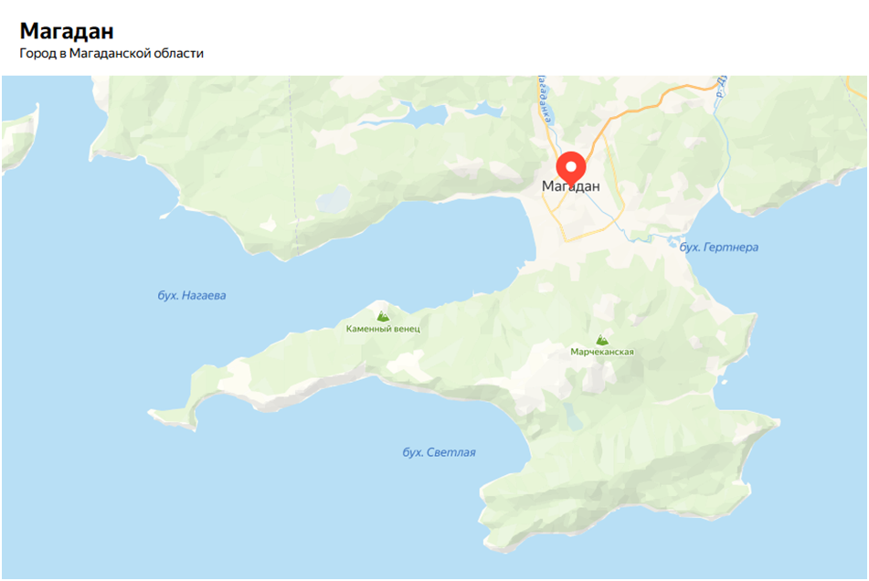Click the small lake south of Марчеканская
Screen dimensions: 869x581
coord(573,417)
